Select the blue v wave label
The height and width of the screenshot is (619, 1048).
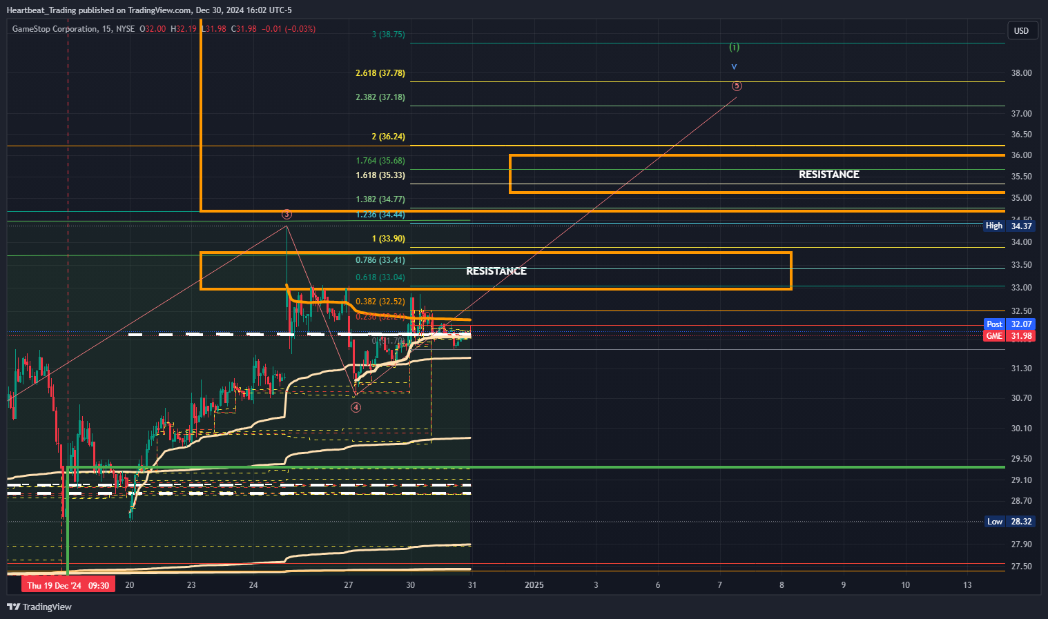tap(734, 67)
